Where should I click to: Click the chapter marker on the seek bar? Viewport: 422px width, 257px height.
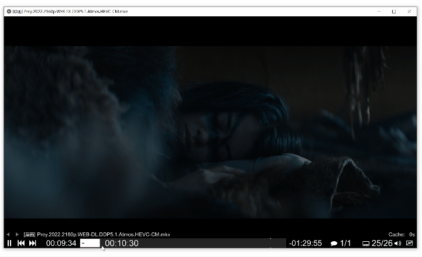270,243
